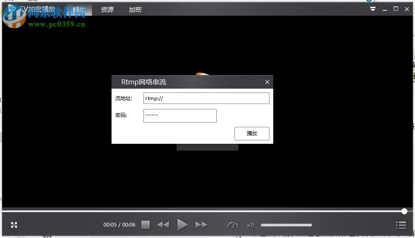Open the playback speed gauge icon
415x238 pixels.
coord(233,225)
